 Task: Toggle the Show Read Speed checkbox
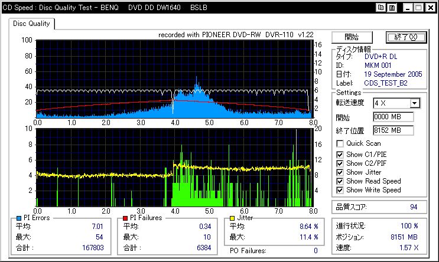pos(340,181)
